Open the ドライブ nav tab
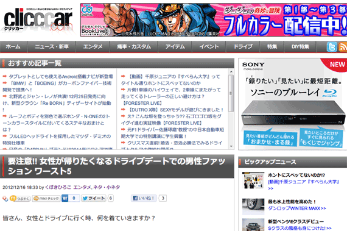 (243, 47)
